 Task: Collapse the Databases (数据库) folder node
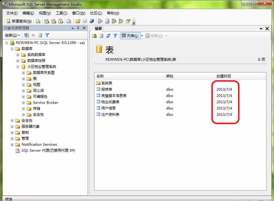tap(12, 49)
